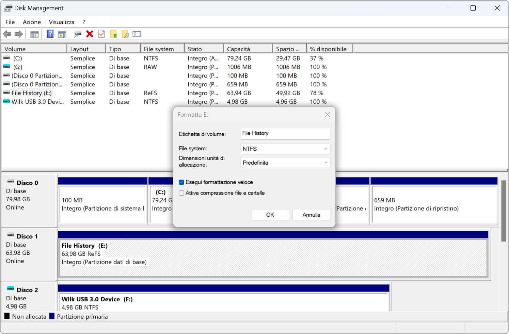This screenshot has height=334, width=509.
Task: Click the red X delete icon
Action: coord(90,34)
